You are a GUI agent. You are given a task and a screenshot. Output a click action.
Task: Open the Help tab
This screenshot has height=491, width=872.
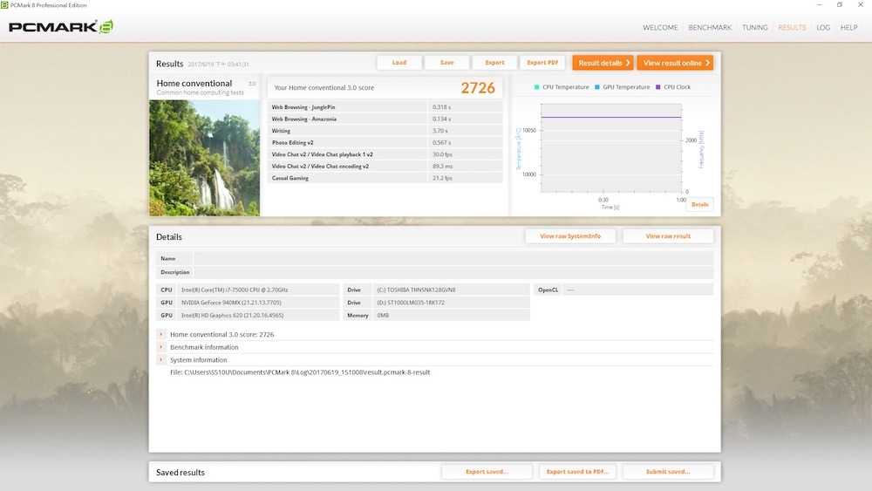848,28
